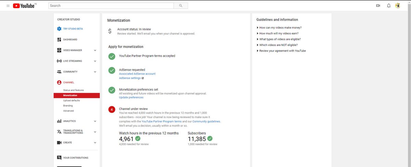Click the dollar sign account status icon
The height and width of the screenshot is (167, 411).
tap(110, 31)
